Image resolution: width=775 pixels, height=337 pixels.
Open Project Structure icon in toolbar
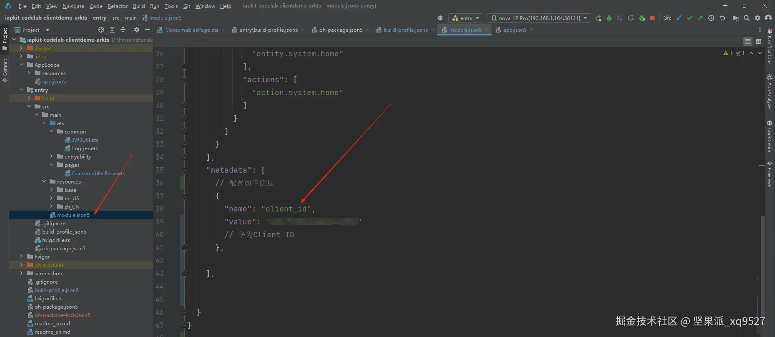point(735,18)
